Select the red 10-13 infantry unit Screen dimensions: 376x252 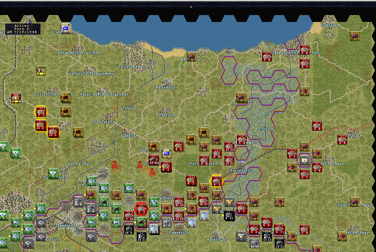(x=179, y=202)
